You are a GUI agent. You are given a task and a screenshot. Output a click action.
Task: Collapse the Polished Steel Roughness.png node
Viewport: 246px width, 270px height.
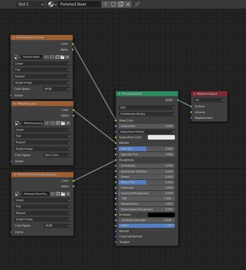click(14, 175)
